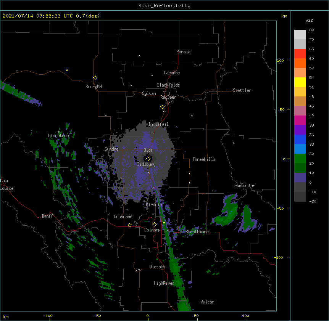The image size is (329, 321).
Task: Click the Vulcan city label
Action: [x=207, y=302]
